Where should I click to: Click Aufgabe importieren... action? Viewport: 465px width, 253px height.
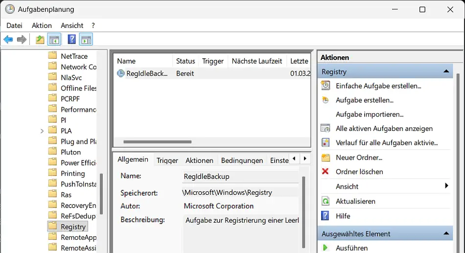370,114
